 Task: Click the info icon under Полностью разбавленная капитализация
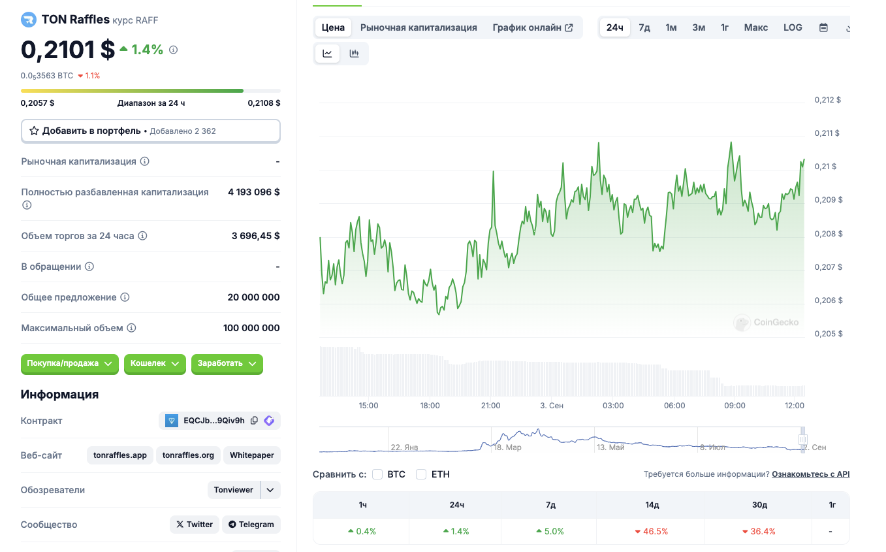[x=27, y=205]
